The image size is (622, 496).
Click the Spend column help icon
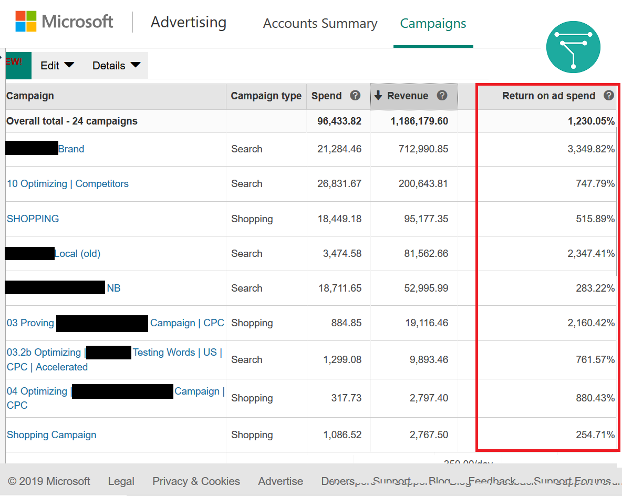[355, 95]
